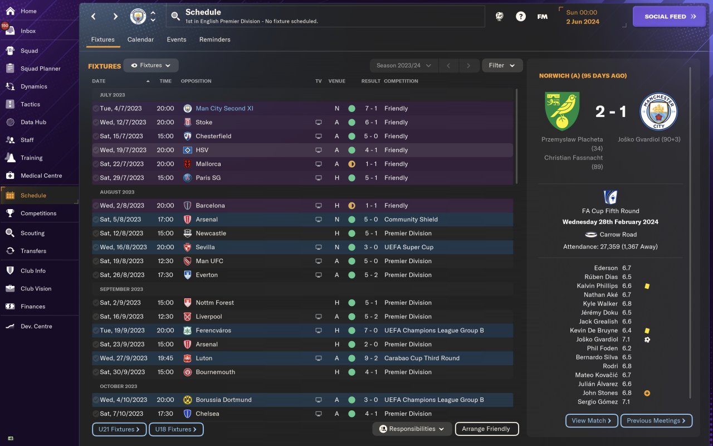Open the Responsibilities dropdown
Viewport: 713px width, 446px height.
click(412, 429)
